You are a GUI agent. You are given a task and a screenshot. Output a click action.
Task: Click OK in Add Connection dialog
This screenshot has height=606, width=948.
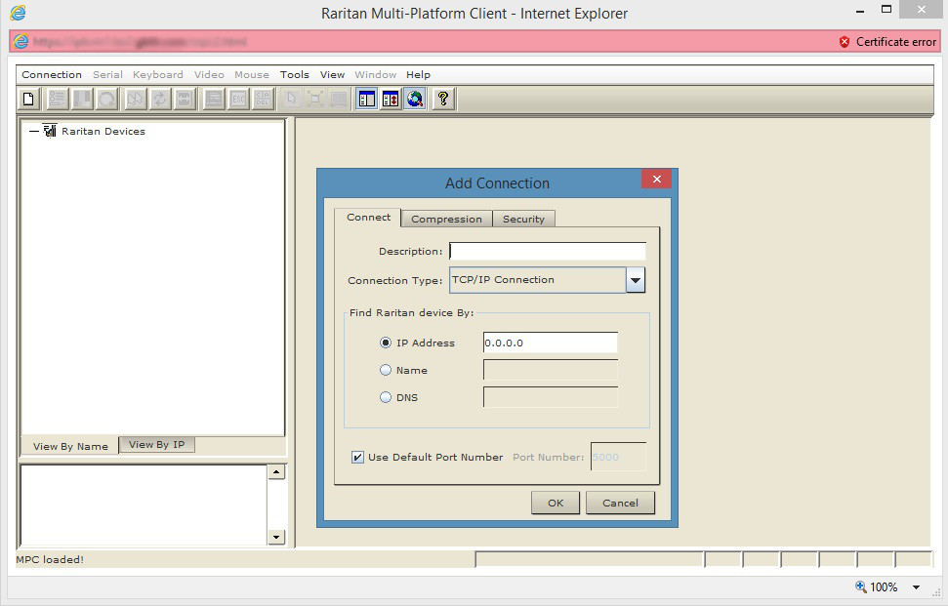coord(555,503)
